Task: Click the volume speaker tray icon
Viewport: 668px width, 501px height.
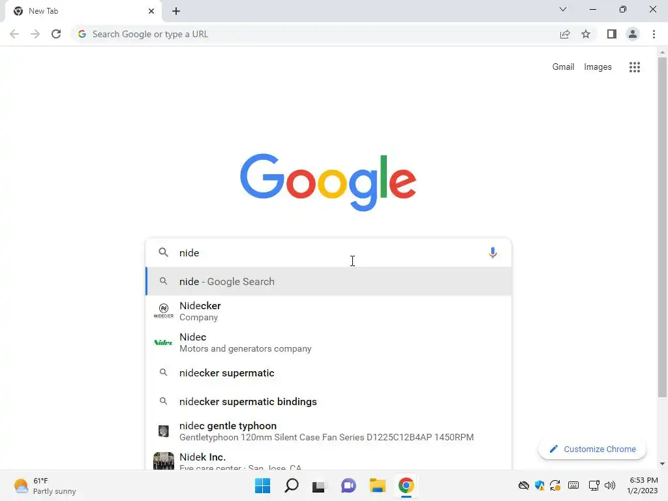Action: 610,485
